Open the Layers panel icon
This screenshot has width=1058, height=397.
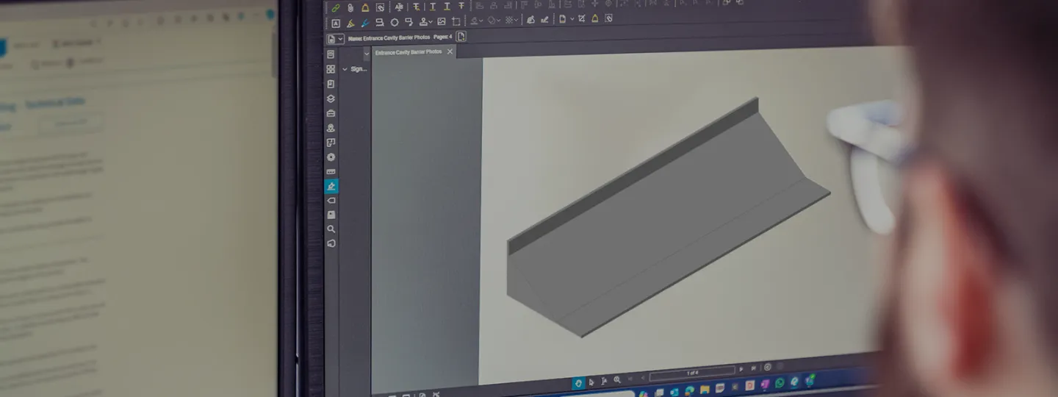click(331, 99)
